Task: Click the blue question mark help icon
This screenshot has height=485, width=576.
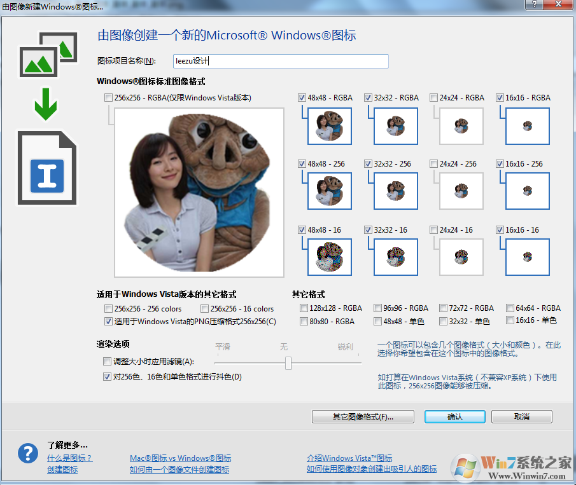Action: click(27, 453)
